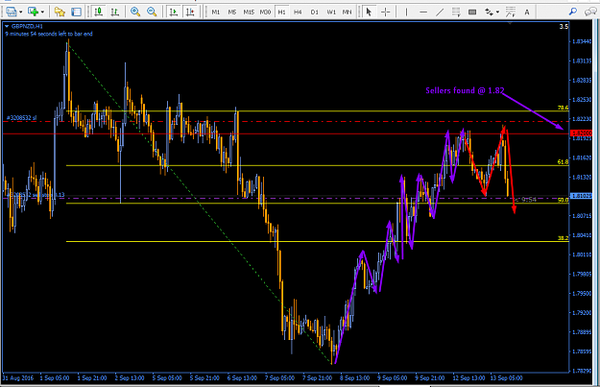This screenshot has width=600, height=387.
Task: Click the 1.83440 price axis label
Action: click(582, 41)
